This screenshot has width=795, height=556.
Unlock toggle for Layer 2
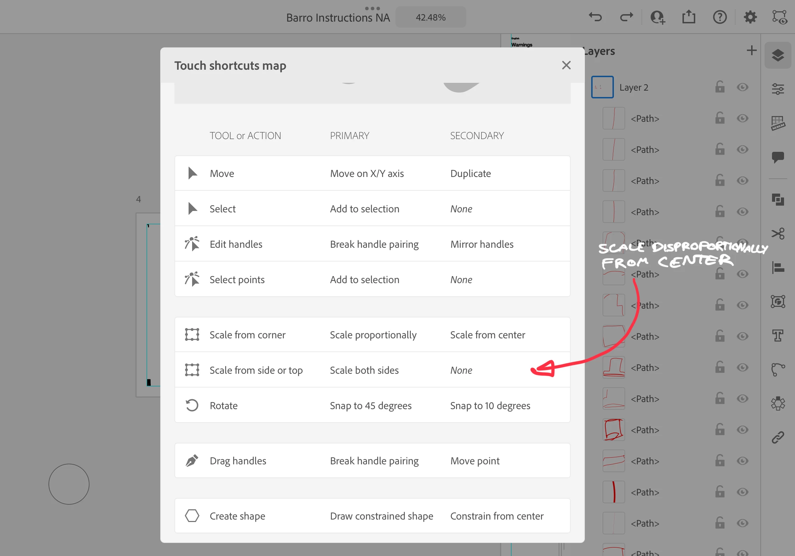(720, 87)
